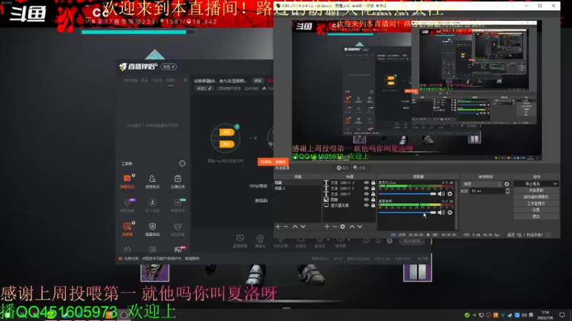Open 直播伴侣 settings gear in bottom bar
The height and width of the screenshot is (321, 572).
[x=390, y=241]
